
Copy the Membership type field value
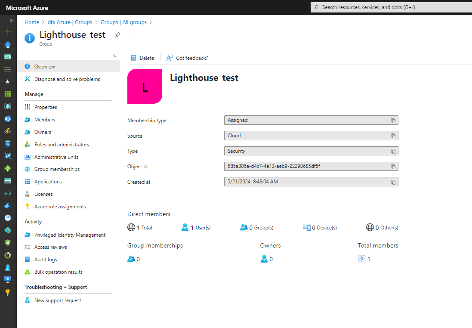coord(393,121)
